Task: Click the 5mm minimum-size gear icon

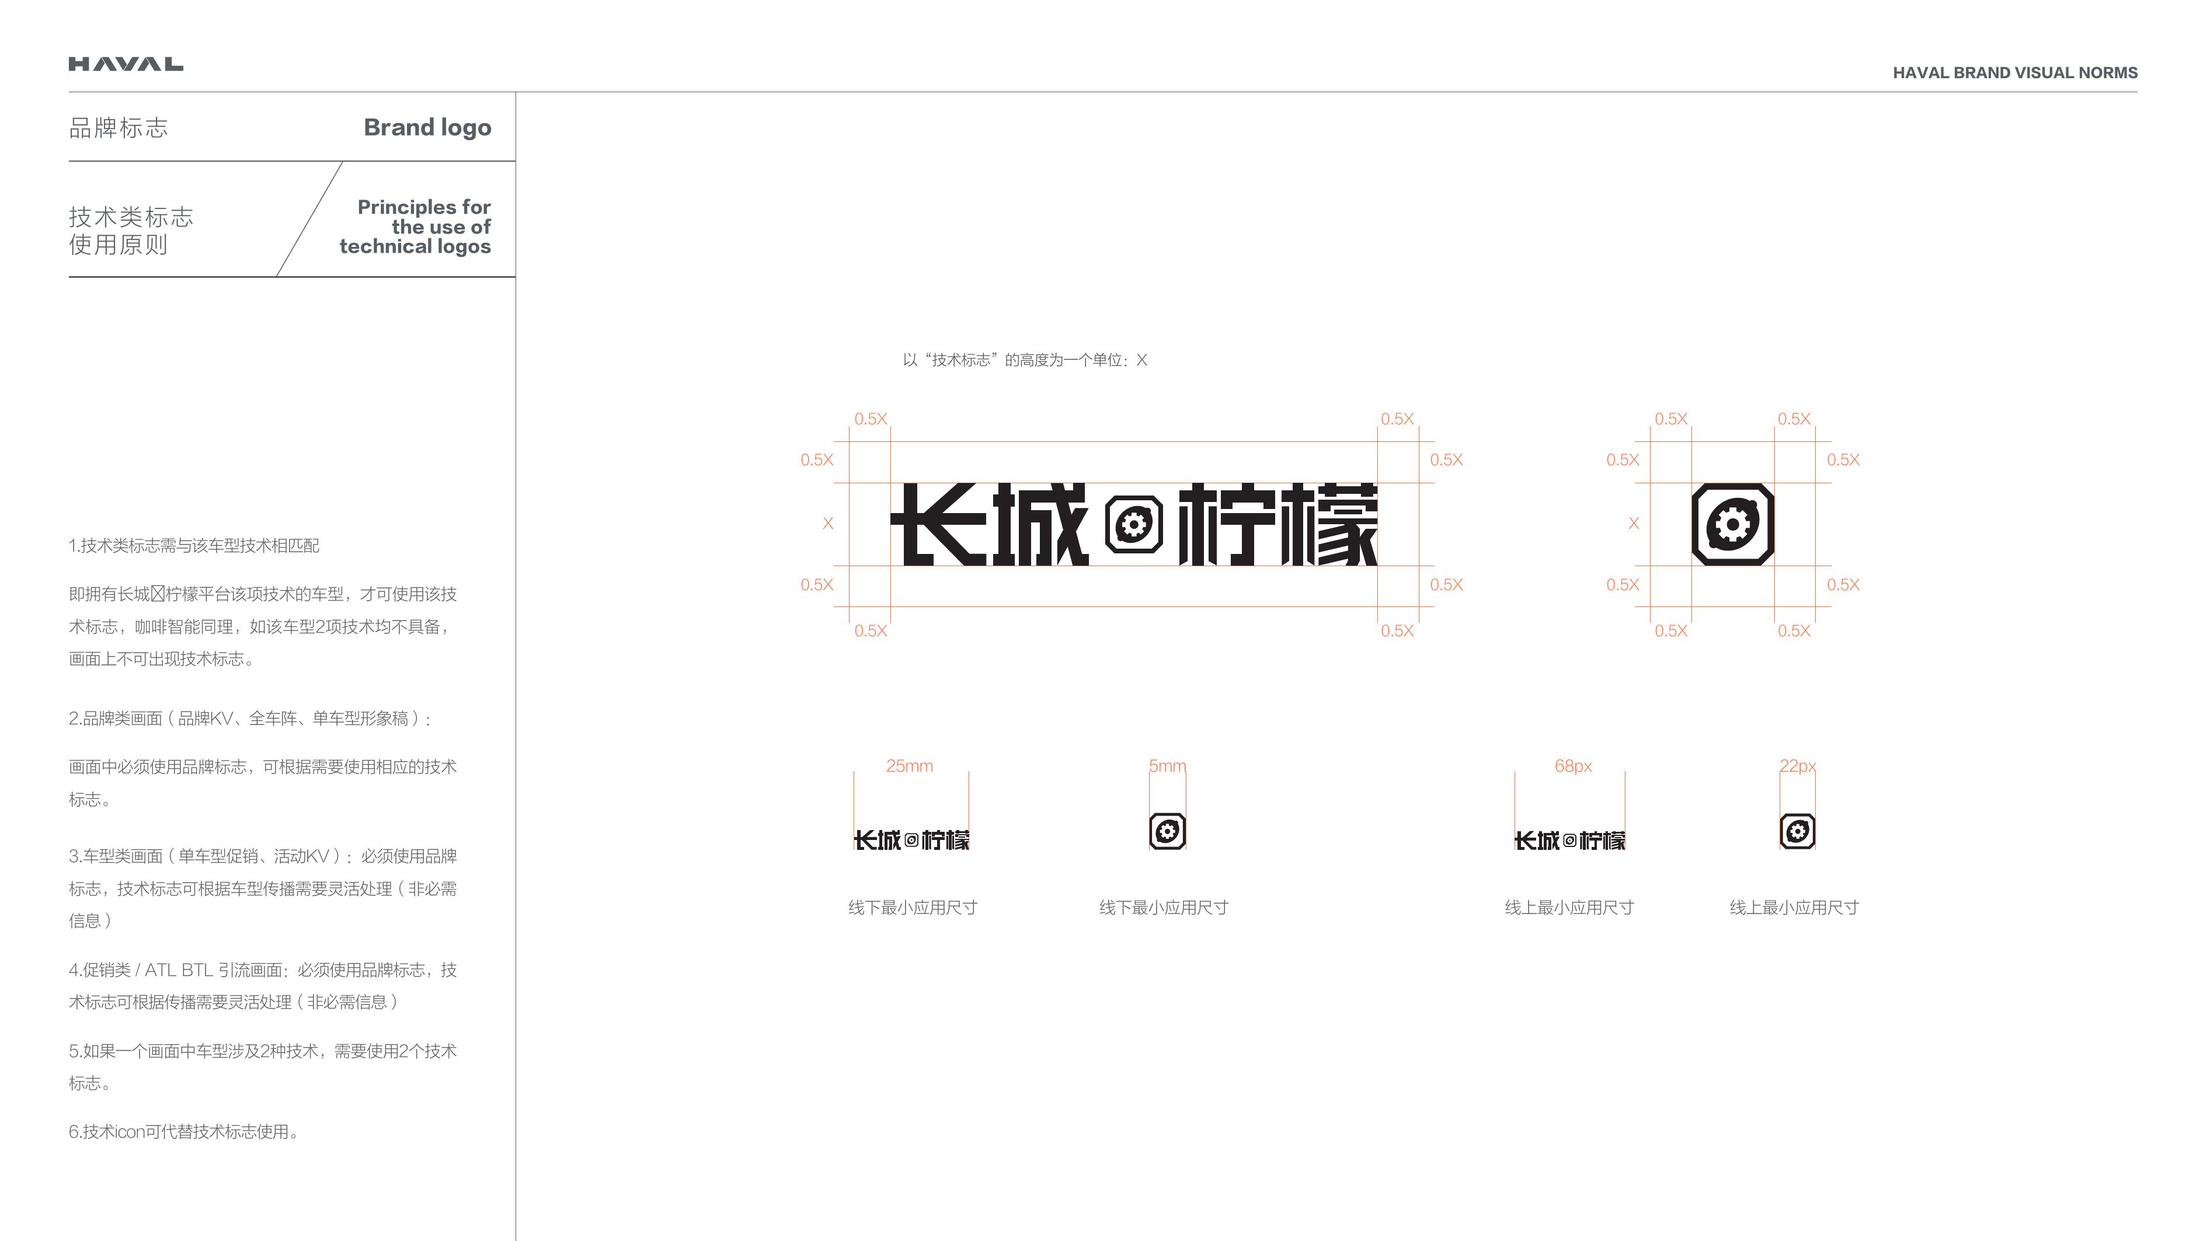Action: [1167, 831]
